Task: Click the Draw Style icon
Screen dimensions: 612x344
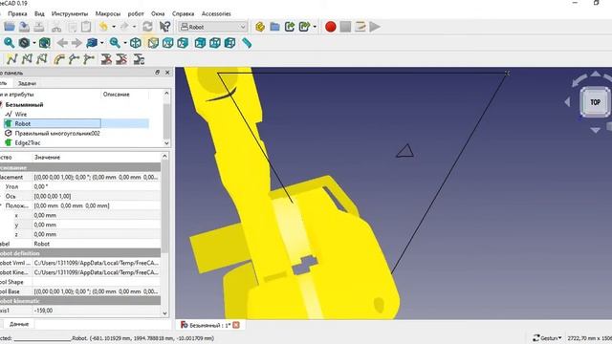Action: (24, 43)
